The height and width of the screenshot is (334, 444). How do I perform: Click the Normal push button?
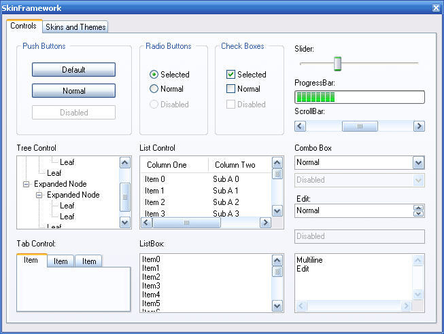[x=73, y=91]
